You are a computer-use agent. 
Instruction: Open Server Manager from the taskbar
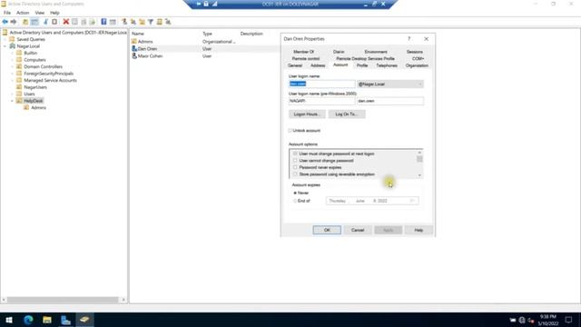pos(65,320)
